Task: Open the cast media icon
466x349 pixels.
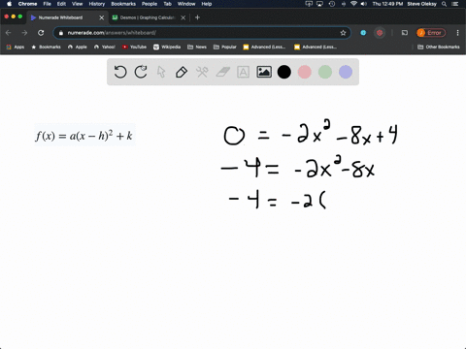Action: click(x=405, y=33)
